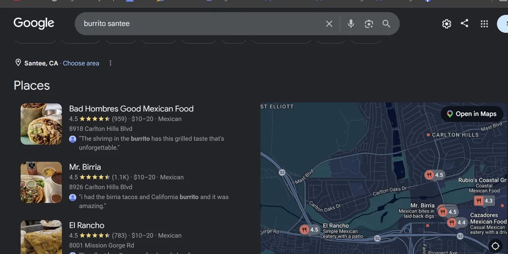508x254 pixels.
Task: Click Bad Hombres star rating row
Action: [125, 119]
